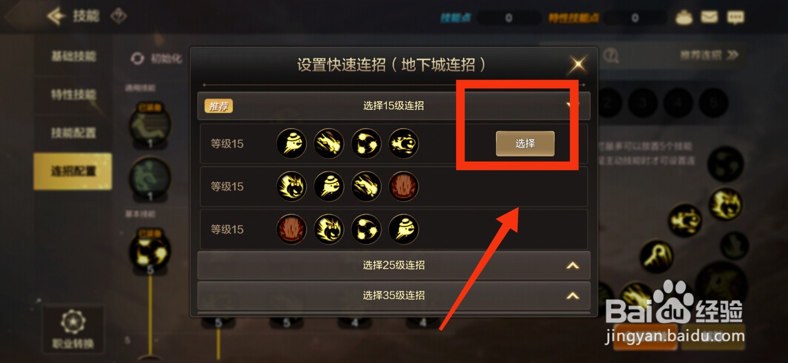Click the red claw skill icon in second row
This screenshot has width=788, height=363.
pos(404,186)
